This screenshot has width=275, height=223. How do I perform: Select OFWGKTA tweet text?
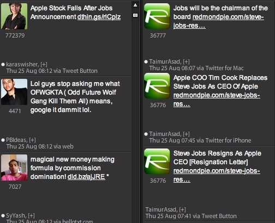point(75,97)
